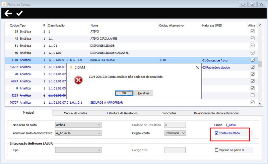The image size is (268, 164).
Task: Click the Código column header
Action: (14, 25)
